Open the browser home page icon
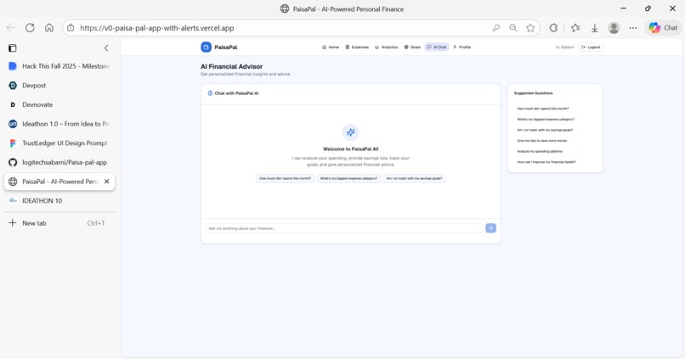The height and width of the screenshot is (359, 685). click(x=49, y=28)
